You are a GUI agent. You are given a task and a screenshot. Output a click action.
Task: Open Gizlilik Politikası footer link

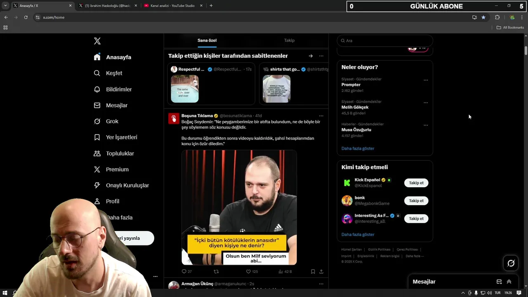(379, 250)
